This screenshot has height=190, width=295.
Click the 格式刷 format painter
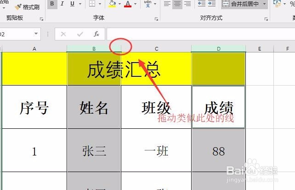click(x=27, y=7)
